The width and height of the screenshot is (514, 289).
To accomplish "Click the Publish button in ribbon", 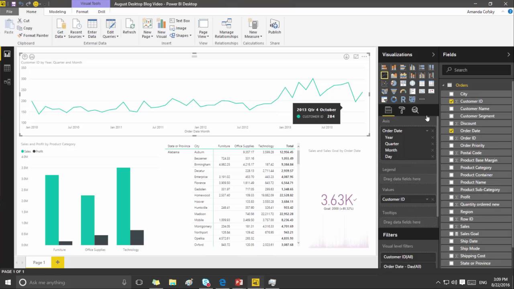I will (275, 27).
